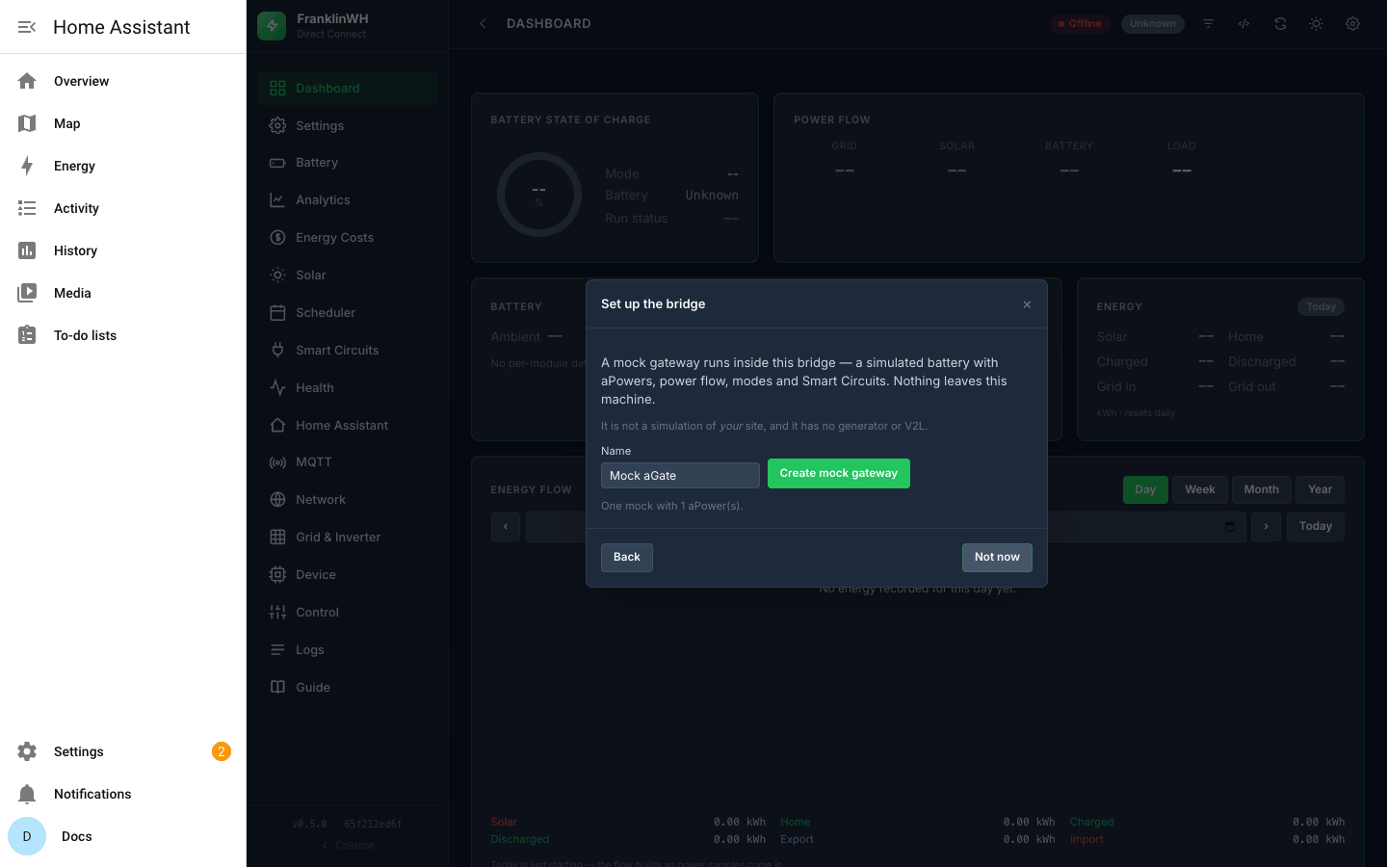Image resolution: width=1387 pixels, height=867 pixels.
Task: Click the filter icon in the top bar
Action: click(1208, 24)
